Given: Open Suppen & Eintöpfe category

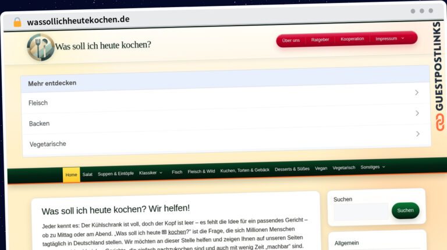Looking at the screenshot, I should 115,174.
